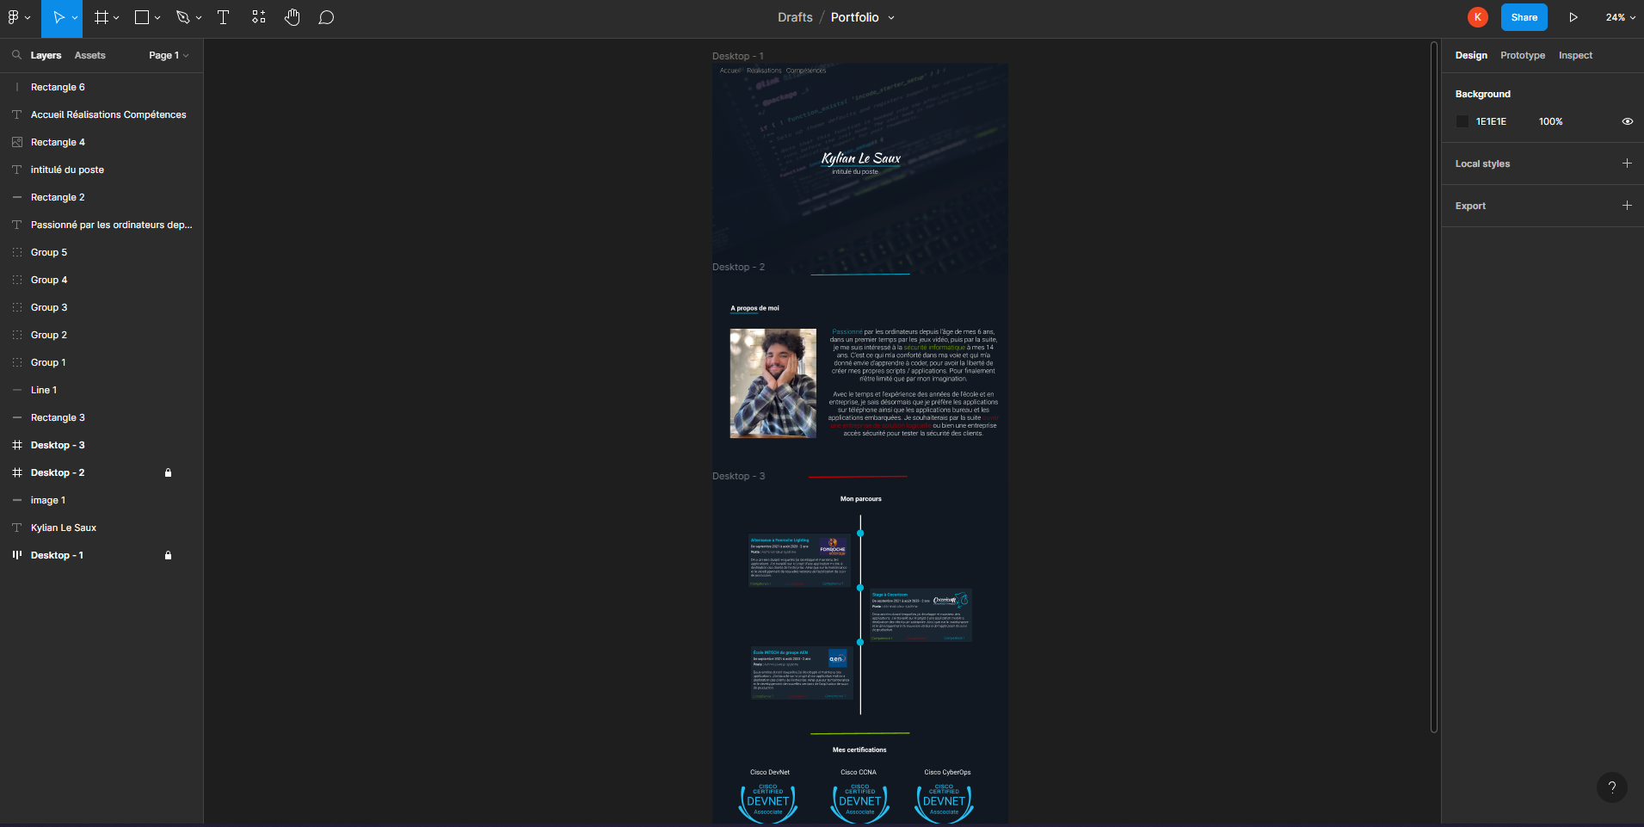Unlock the Desktop - 2 layer
The height and width of the screenshot is (827, 1644).
(168, 472)
